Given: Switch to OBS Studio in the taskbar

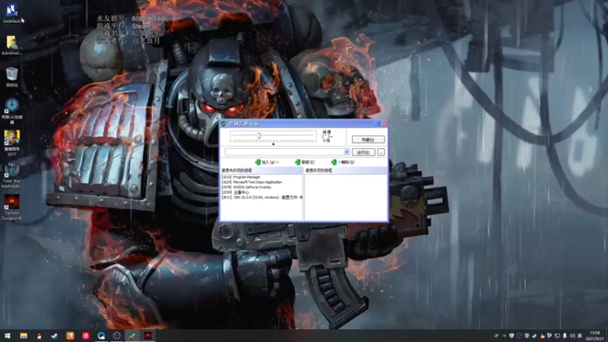Looking at the screenshot, I should (x=117, y=336).
